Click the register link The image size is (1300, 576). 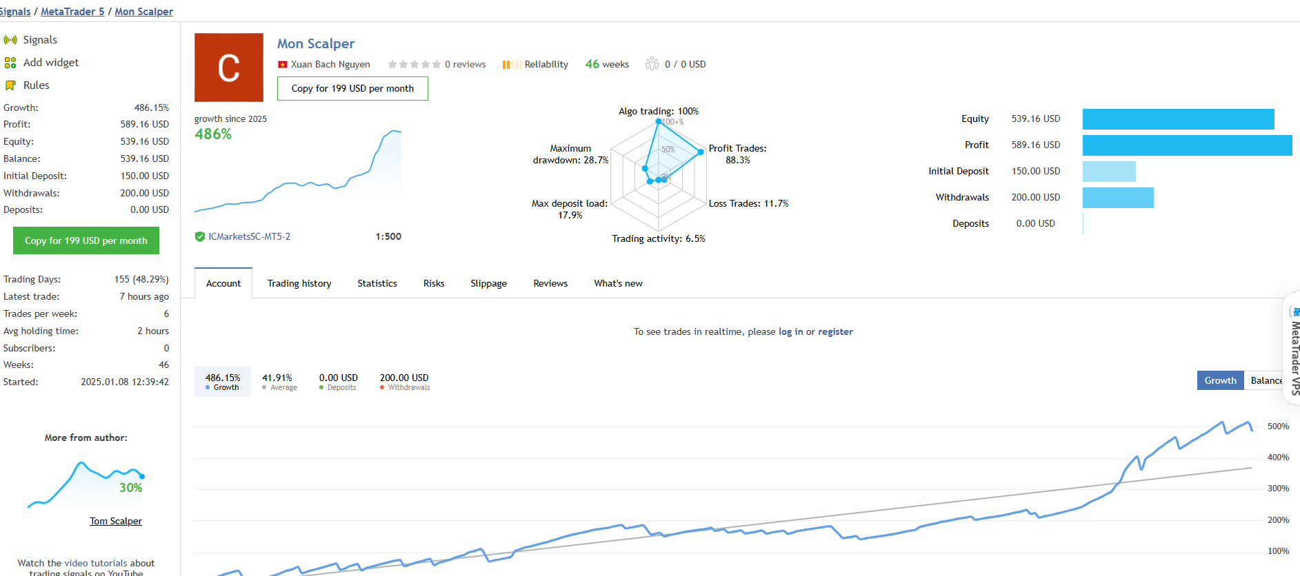[835, 332]
